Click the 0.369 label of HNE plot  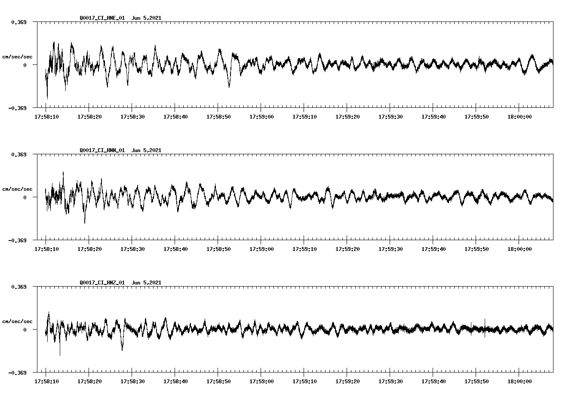[x=18, y=22]
